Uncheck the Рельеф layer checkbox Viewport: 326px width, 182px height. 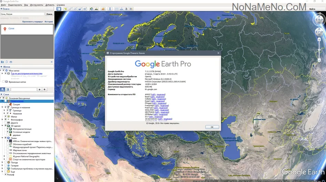click(5, 175)
